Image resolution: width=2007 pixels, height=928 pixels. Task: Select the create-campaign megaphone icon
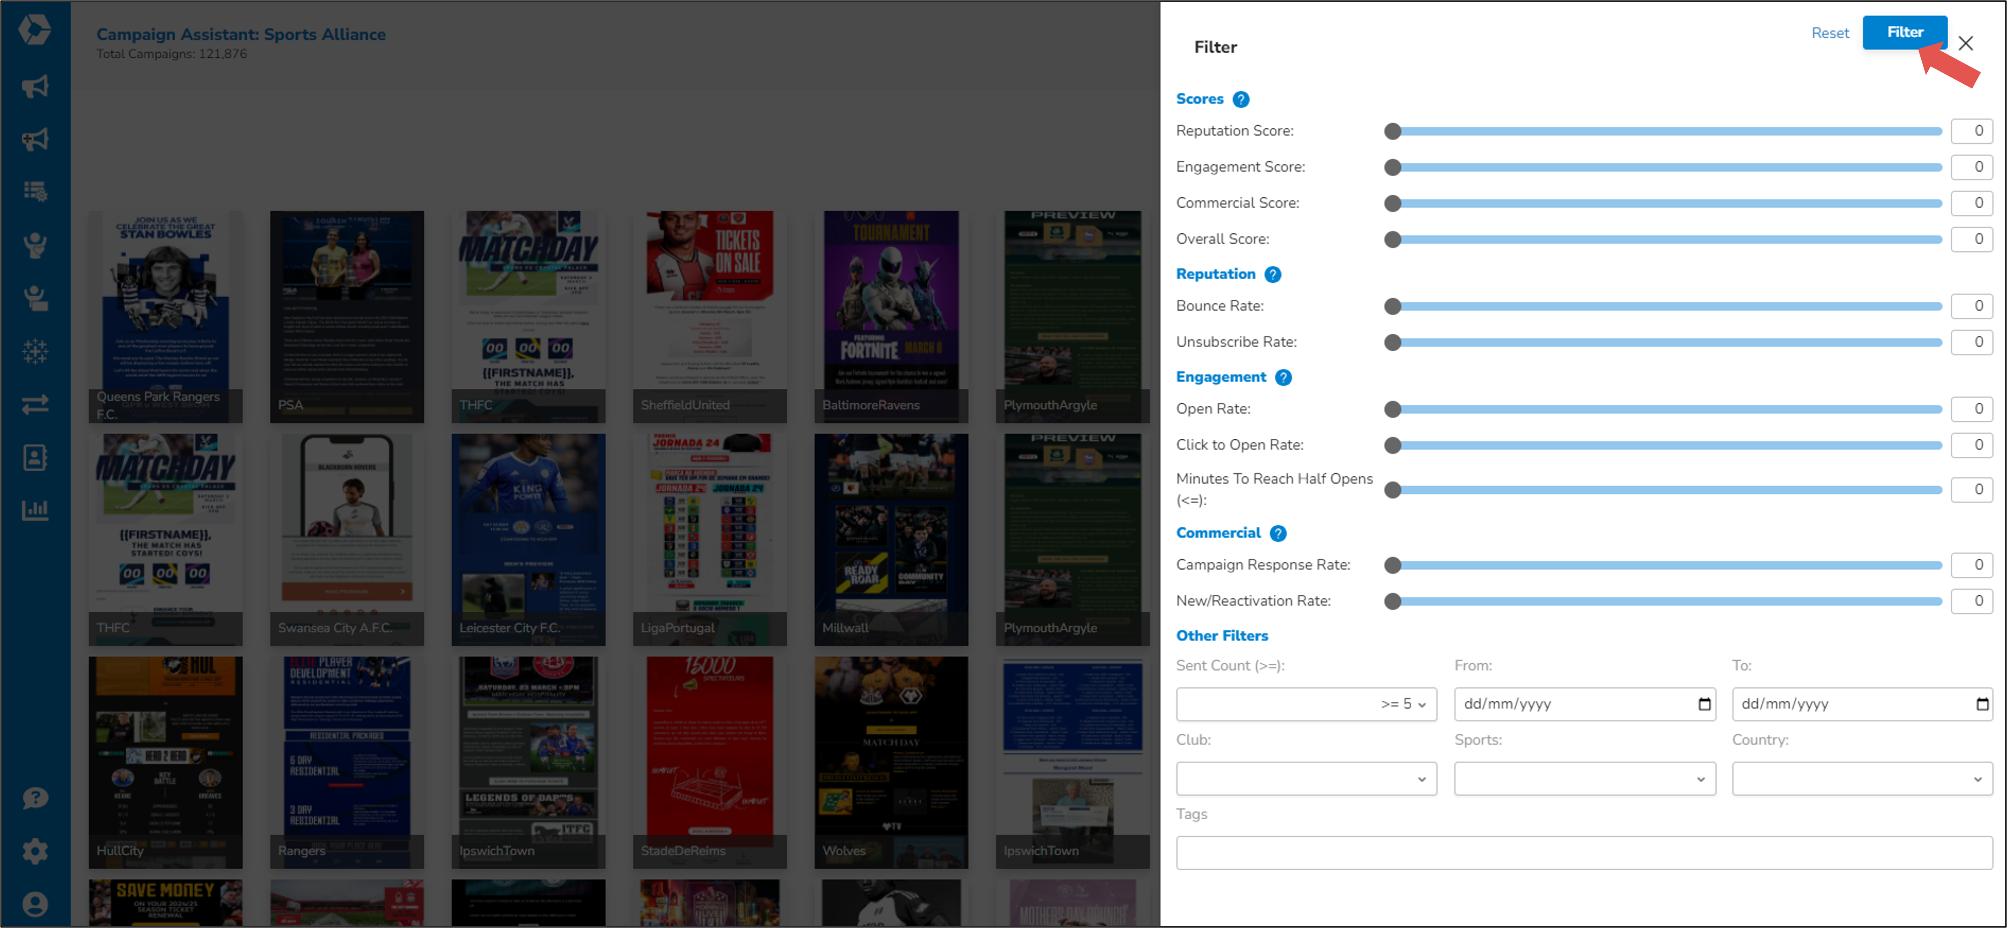35,138
